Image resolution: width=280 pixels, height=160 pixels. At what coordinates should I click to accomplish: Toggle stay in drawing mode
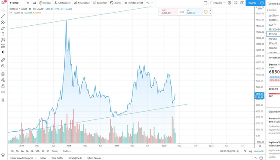pos(3,80)
